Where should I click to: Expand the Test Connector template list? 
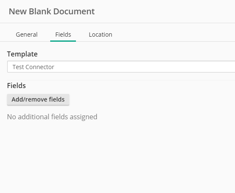(x=121, y=67)
